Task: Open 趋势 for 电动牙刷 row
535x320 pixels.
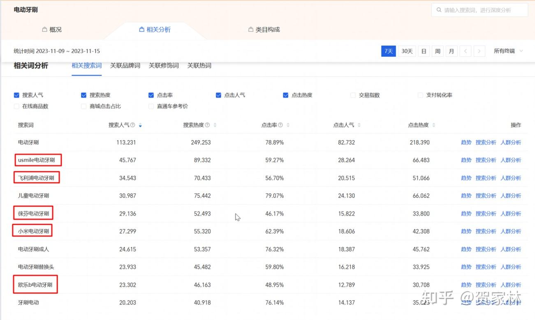Action: (x=466, y=143)
